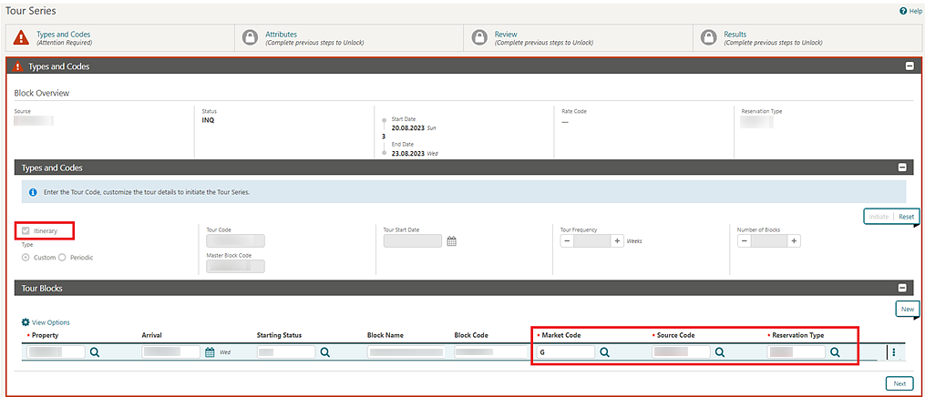Click the Market Code input containing G
Screen dimensions: 925x397
pyautogui.click(x=566, y=352)
